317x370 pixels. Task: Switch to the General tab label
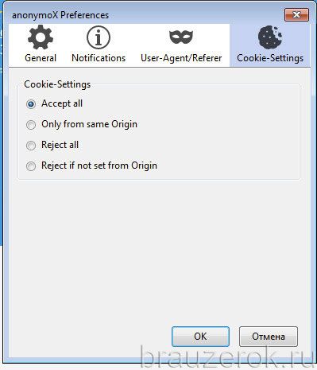pos(41,58)
